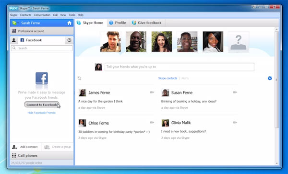Click the Sarah Ferne name header
288x174 pixels.
click(31, 23)
